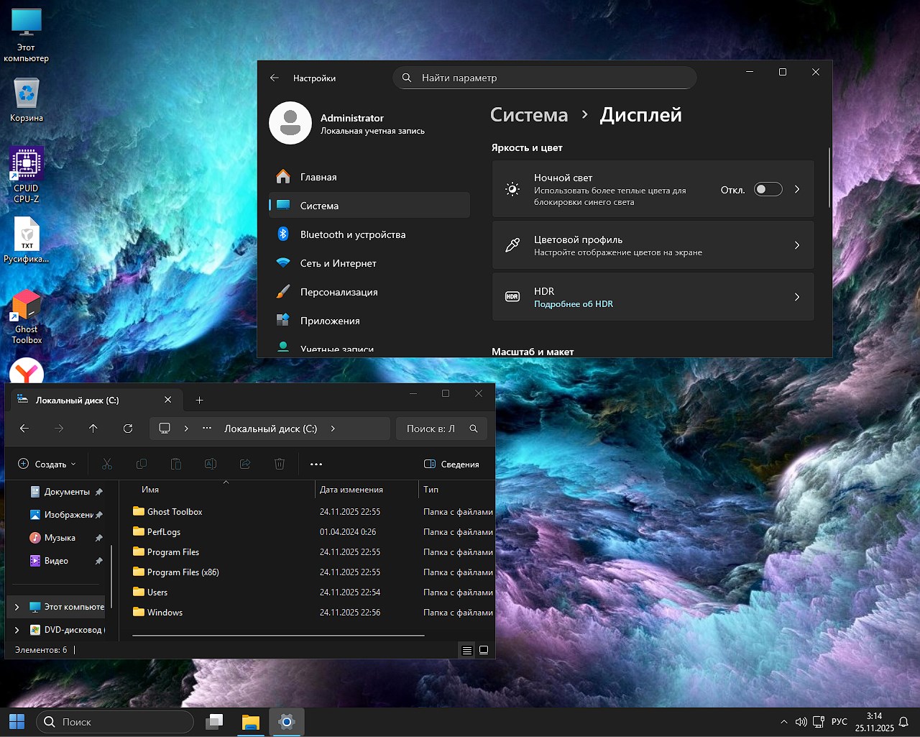Expand the This PC tree node

[17, 607]
